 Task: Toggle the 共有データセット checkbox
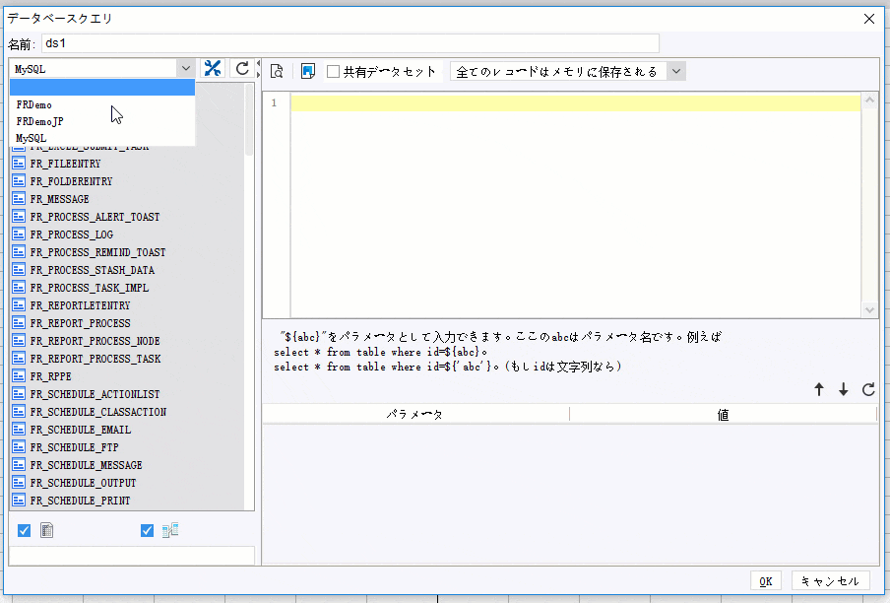pyautogui.click(x=333, y=72)
